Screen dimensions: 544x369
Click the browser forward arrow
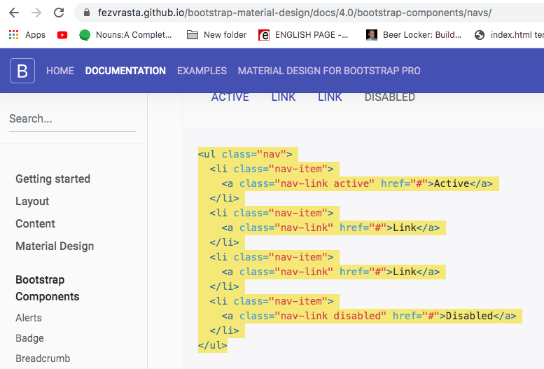[x=36, y=13]
